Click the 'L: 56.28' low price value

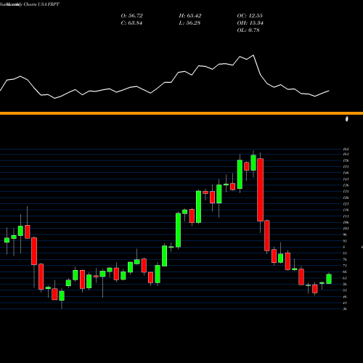click(189, 23)
